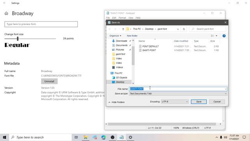250x141 pixels.
Task: Go back in the Settings window
Action: (x=4, y=3)
